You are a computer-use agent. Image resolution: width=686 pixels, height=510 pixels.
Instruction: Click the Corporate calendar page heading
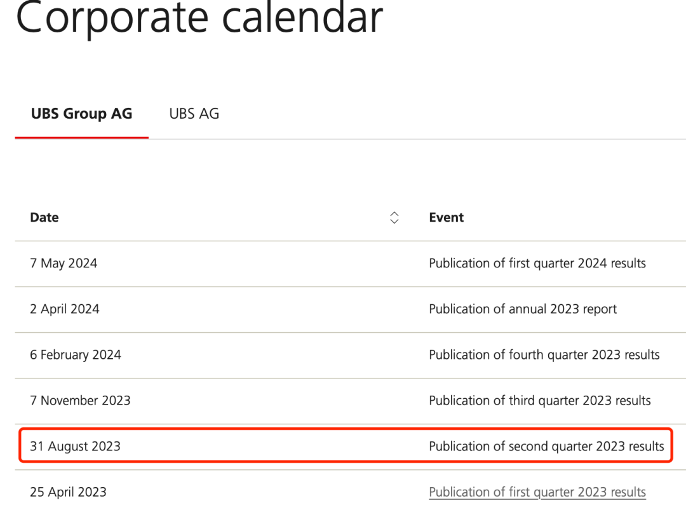199,18
